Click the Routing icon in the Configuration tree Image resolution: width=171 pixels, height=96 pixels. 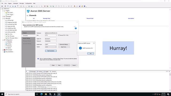pyautogui.click(x=6, y=44)
